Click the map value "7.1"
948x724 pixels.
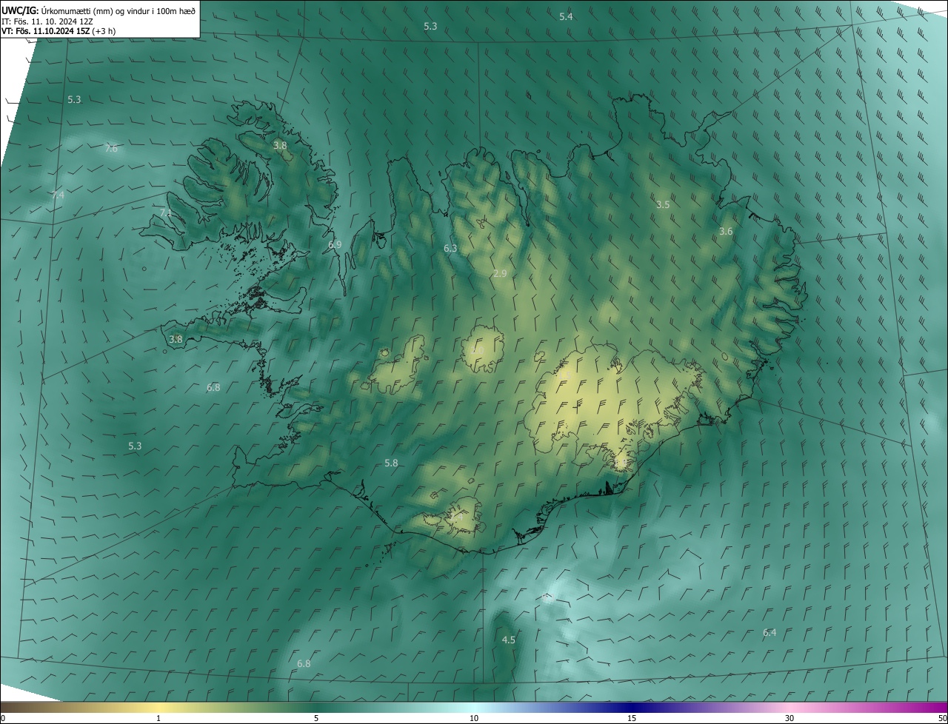coord(166,213)
